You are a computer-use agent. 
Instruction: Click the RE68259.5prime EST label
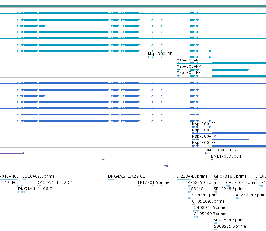(203, 183)
